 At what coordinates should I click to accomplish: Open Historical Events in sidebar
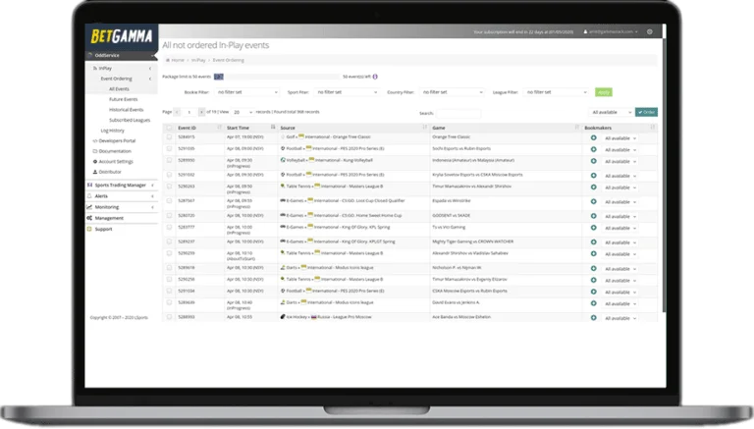126,110
